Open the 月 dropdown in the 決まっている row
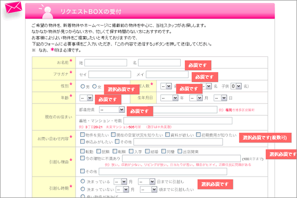The width and height of the screenshot is (297, 198). tap(120, 182)
